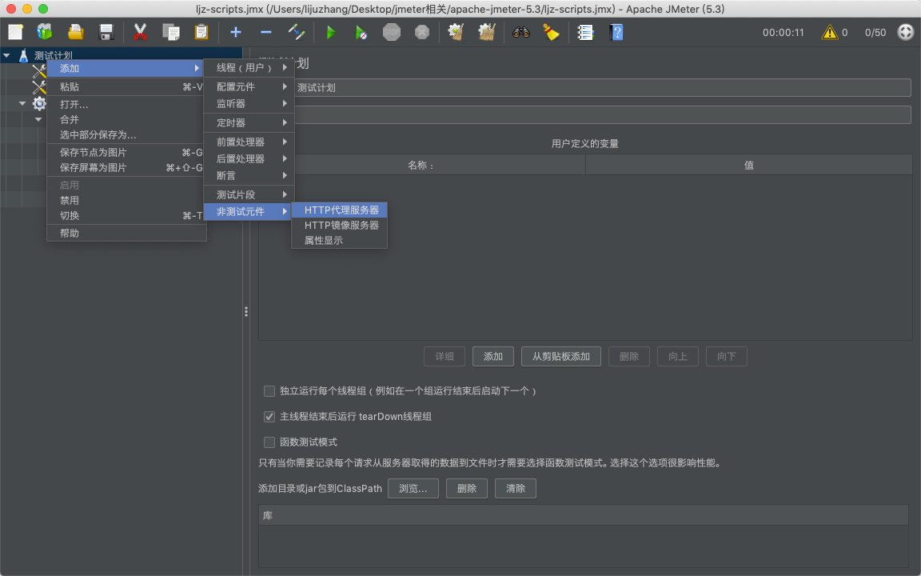921x576 pixels.
Task: Click the 值 column header
Action: pyautogui.click(x=749, y=165)
